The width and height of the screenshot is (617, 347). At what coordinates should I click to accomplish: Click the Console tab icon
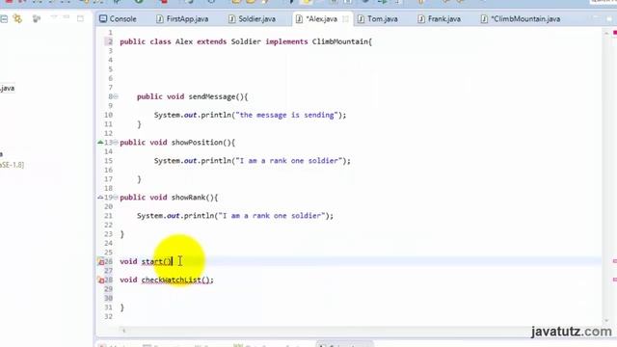(x=103, y=18)
